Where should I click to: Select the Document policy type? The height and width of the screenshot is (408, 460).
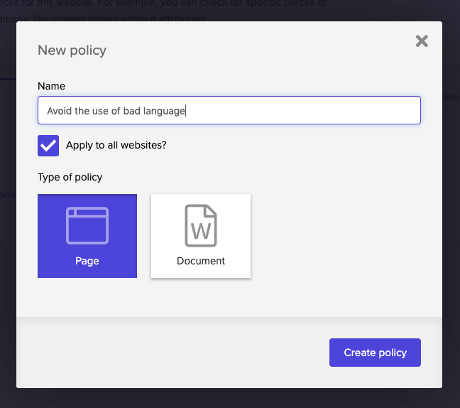[x=201, y=236]
